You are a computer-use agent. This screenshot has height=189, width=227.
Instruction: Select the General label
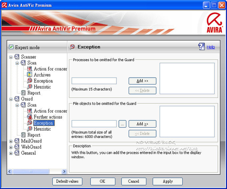tap(28, 153)
